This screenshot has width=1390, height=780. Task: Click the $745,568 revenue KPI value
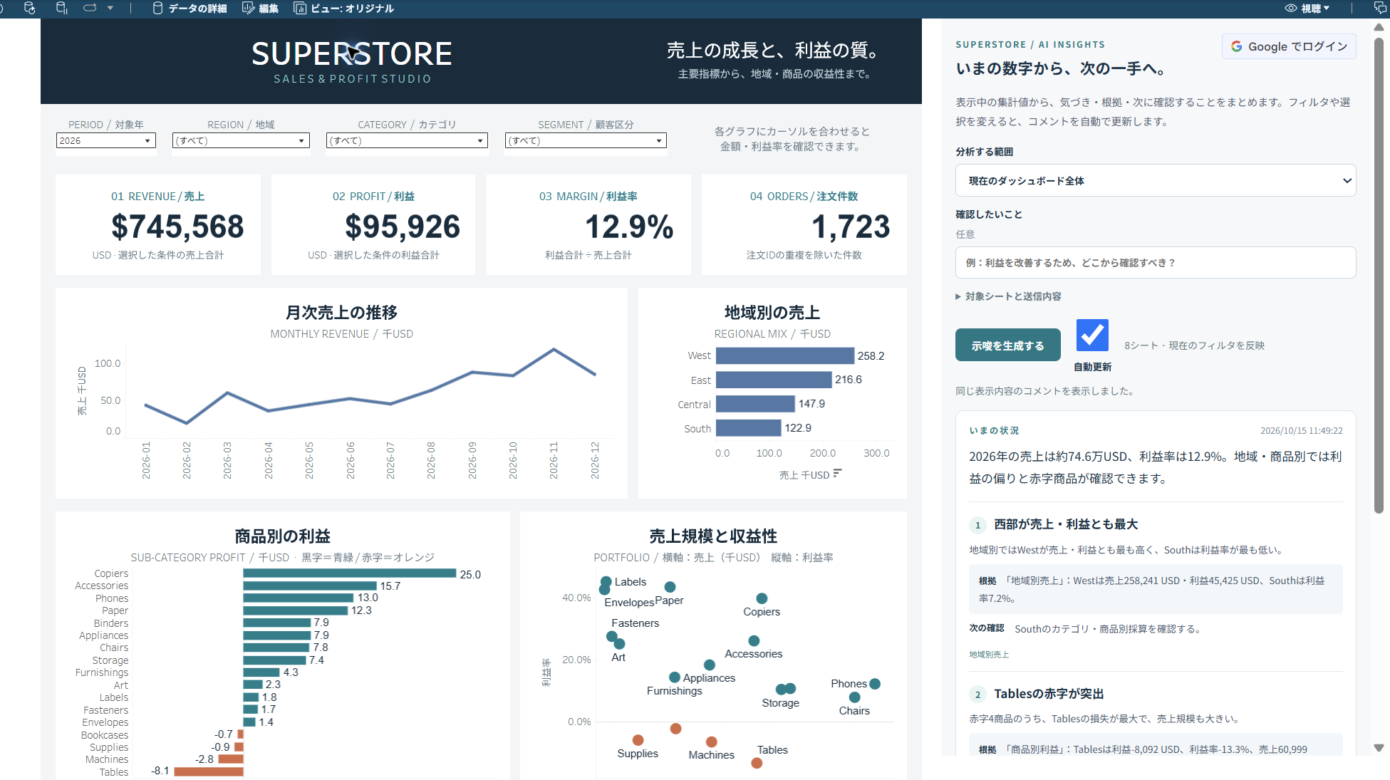click(x=177, y=227)
